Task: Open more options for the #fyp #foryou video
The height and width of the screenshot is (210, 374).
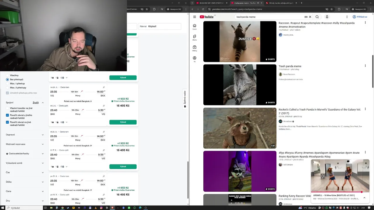Action: [x=365, y=152]
